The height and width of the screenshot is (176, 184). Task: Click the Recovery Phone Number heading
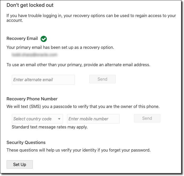(x=32, y=99)
